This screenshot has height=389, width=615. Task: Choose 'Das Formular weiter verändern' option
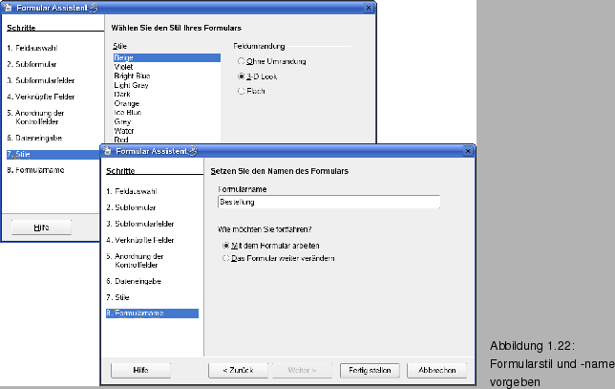(226, 258)
